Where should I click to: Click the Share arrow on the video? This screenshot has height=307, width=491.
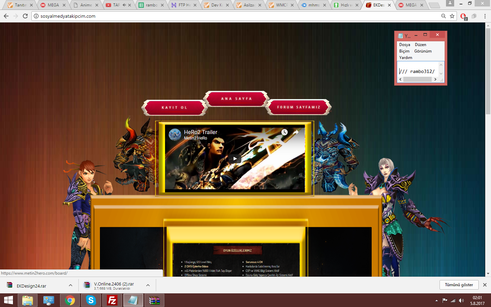tap(296, 132)
